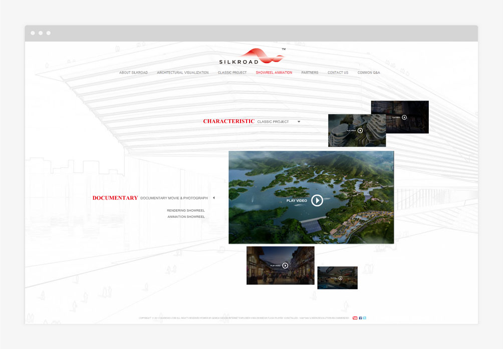Play the large lake landscape video
This screenshot has width=503, height=349.
coord(317,200)
